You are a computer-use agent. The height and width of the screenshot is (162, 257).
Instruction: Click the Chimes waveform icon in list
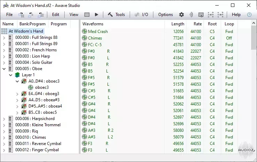85,38
